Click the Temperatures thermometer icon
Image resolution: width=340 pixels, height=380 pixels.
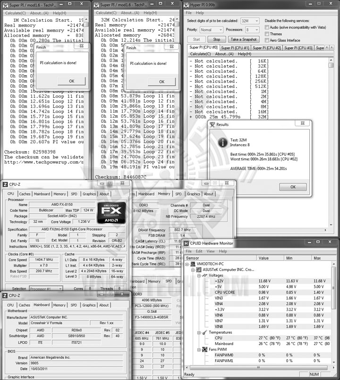[205, 332]
